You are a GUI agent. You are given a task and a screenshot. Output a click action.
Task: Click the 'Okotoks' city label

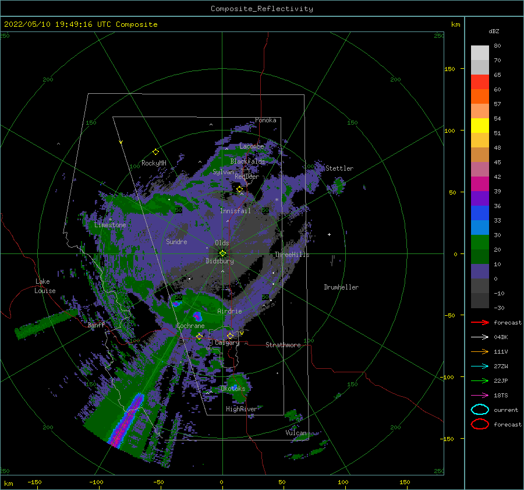(233, 389)
